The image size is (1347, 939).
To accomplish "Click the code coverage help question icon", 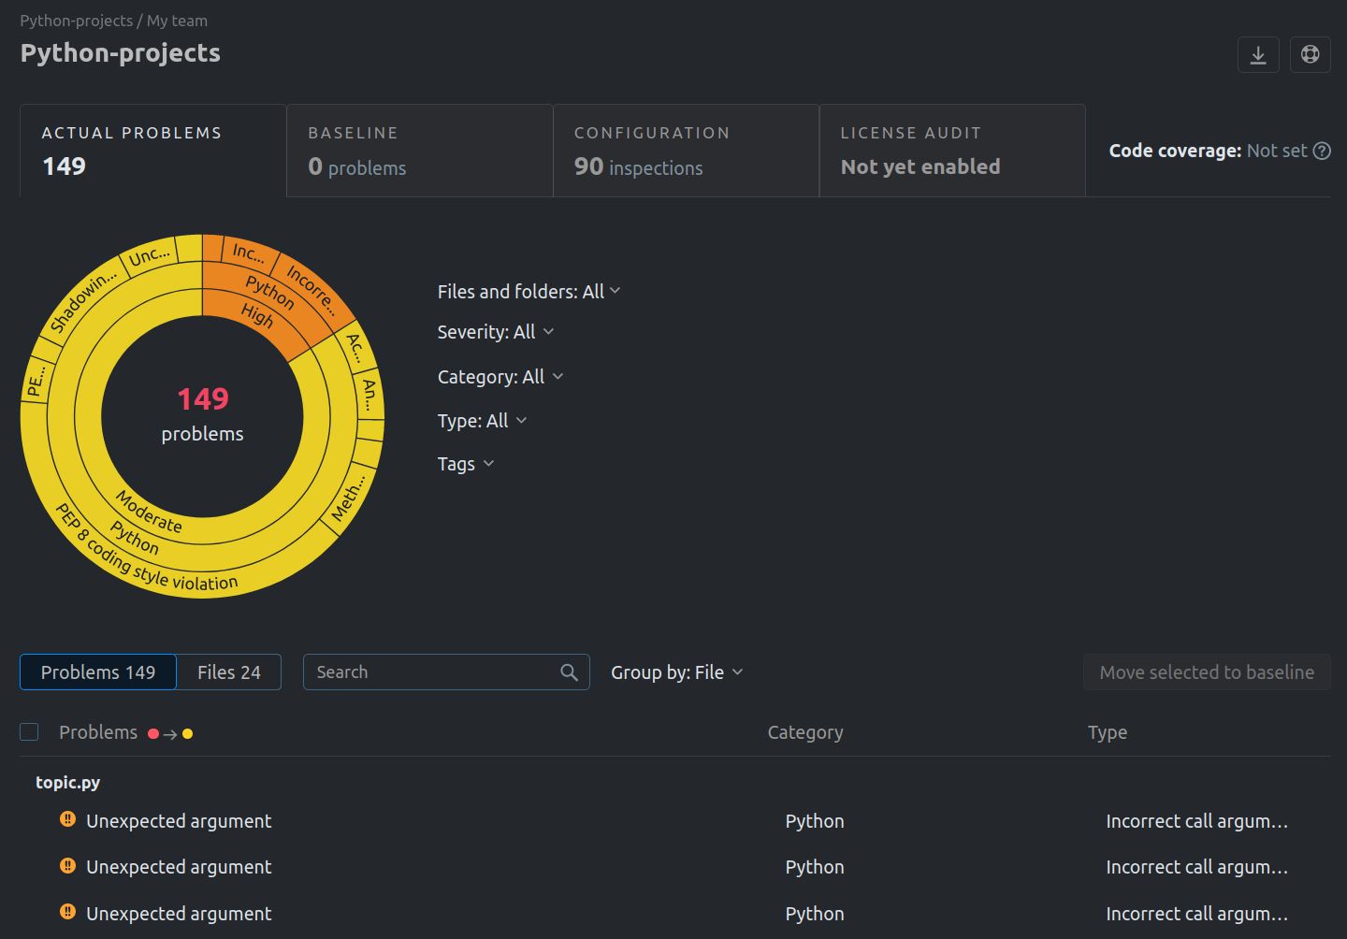I will point(1322,152).
